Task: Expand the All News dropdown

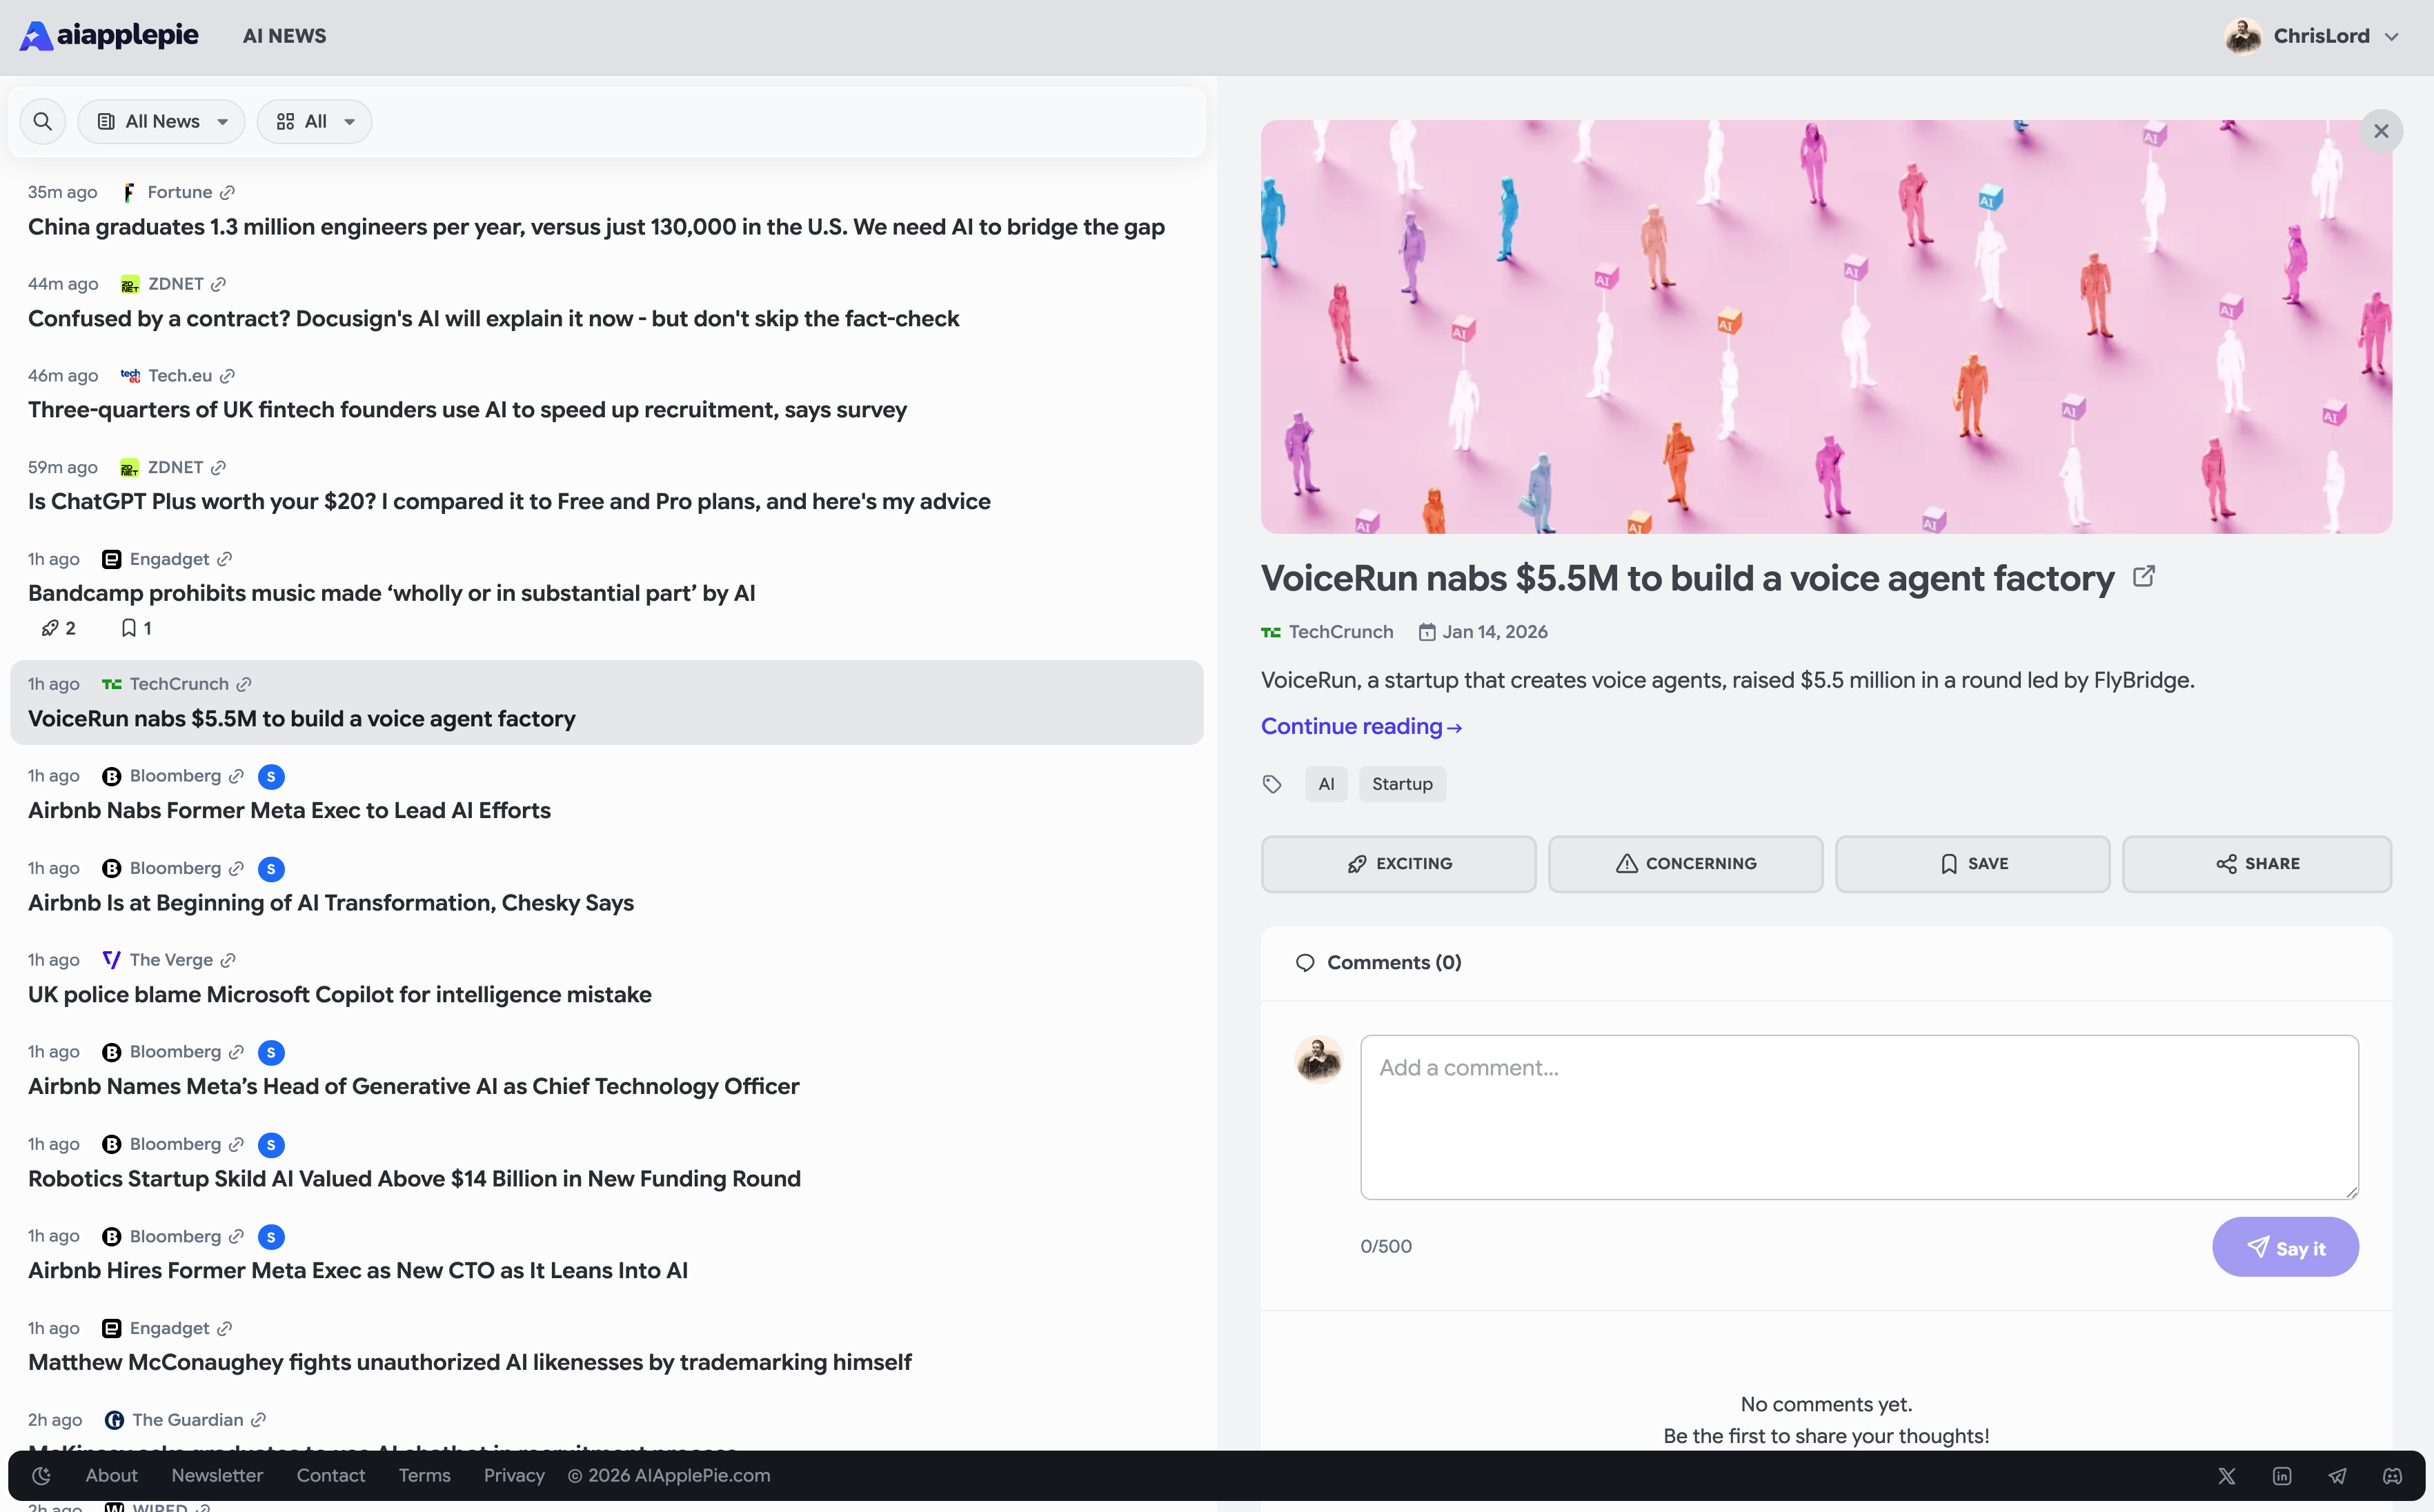Action: [162, 121]
